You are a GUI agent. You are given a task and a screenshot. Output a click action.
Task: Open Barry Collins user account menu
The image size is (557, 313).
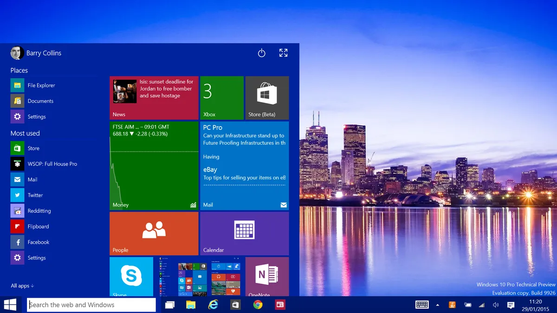coord(36,53)
